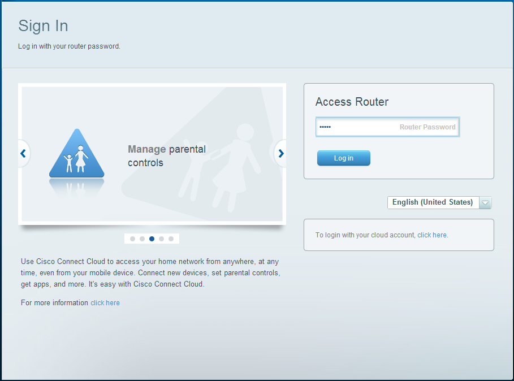Screen dimensions: 514x381
Task: Focus the Router Password field
Action: click(387, 127)
